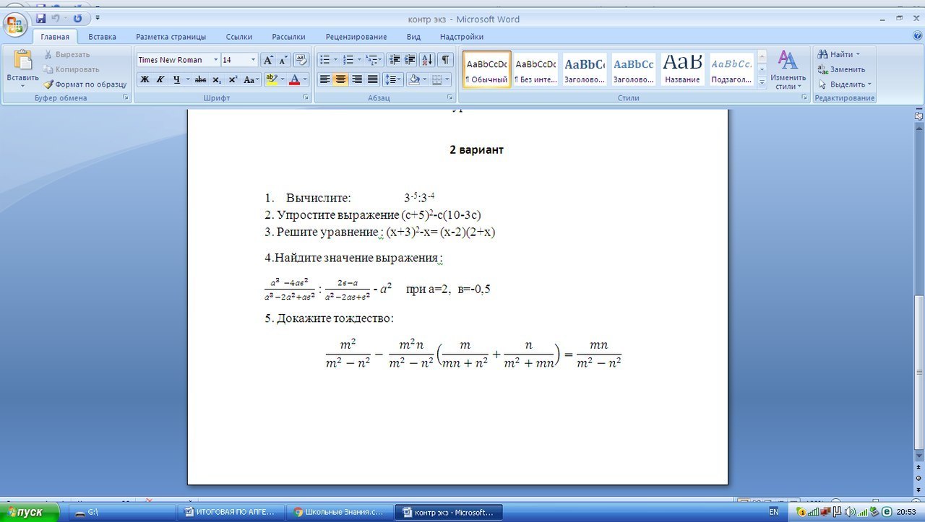Save the document from the Quick Access toolbar
Image resolution: width=925 pixels, height=522 pixels.
(x=40, y=18)
